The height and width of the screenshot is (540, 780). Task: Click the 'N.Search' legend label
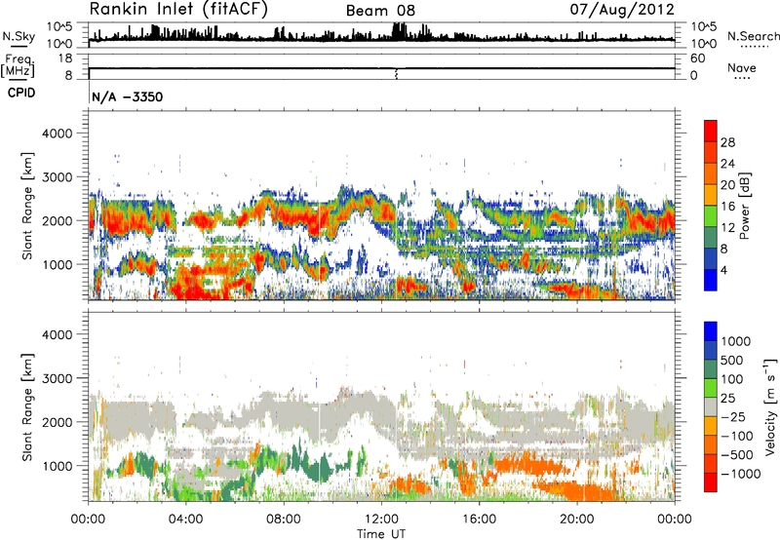[753, 36]
